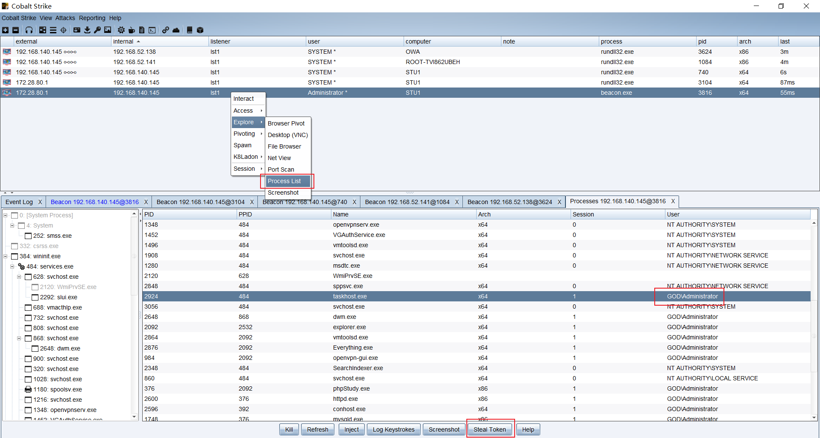Switch to pivot graph view icon

point(43,30)
